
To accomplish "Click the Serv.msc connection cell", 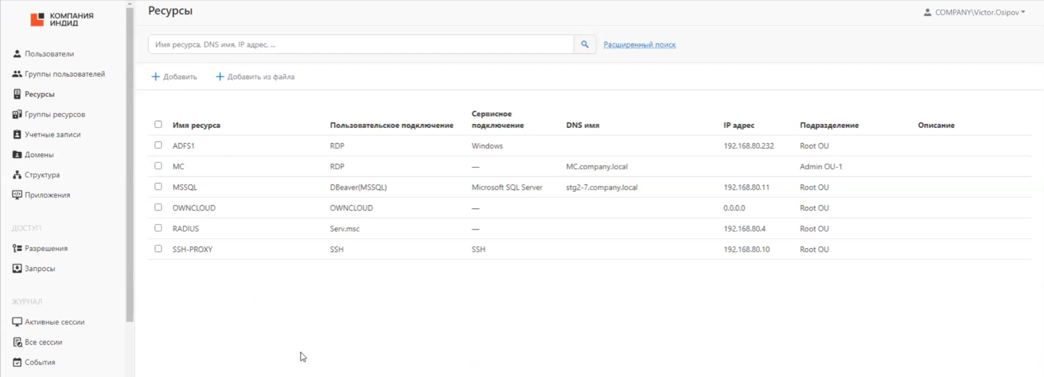I will (345, 228).
